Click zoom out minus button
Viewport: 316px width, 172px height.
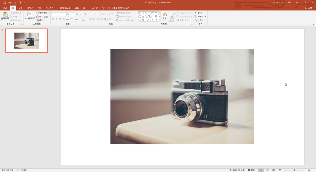284,170
